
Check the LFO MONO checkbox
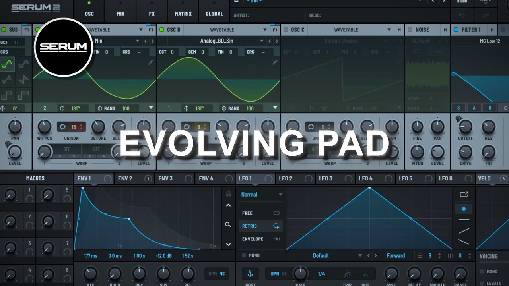click(x=244, y=255)
